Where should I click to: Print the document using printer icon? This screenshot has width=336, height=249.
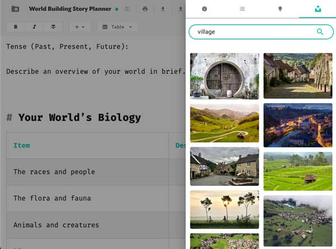tap(145, 9)
